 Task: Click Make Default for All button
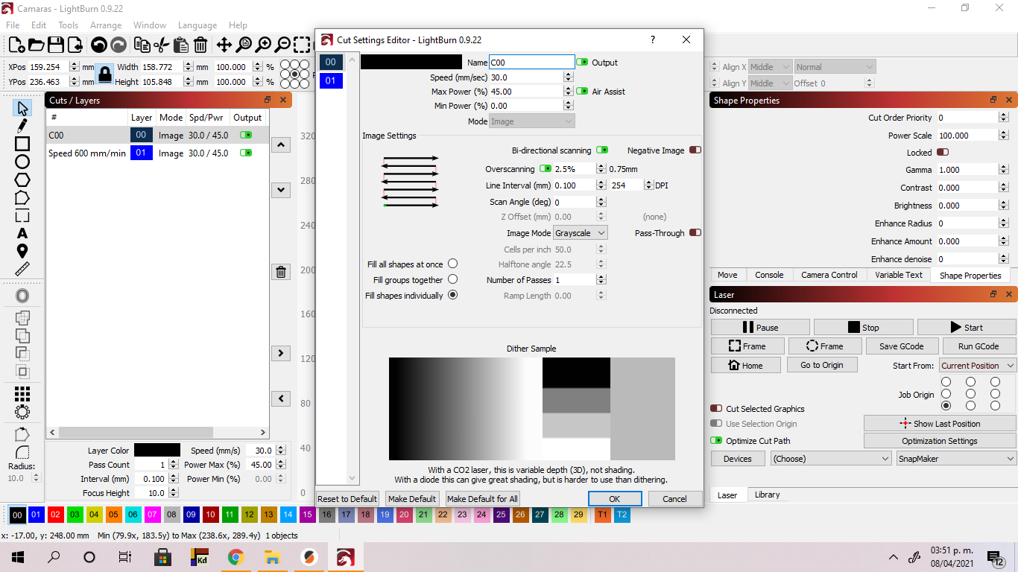pos(482,499)
